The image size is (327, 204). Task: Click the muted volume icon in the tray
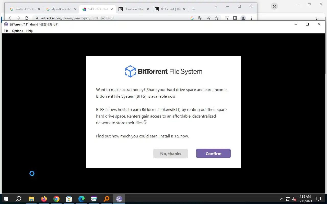[294, 199]
